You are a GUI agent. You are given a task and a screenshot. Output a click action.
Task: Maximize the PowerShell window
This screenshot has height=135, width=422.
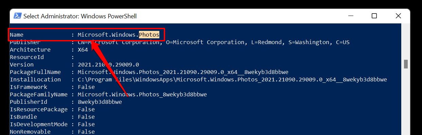[x=374, y=16]
